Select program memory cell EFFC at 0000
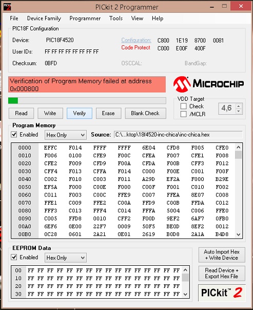 click(50, 148)
